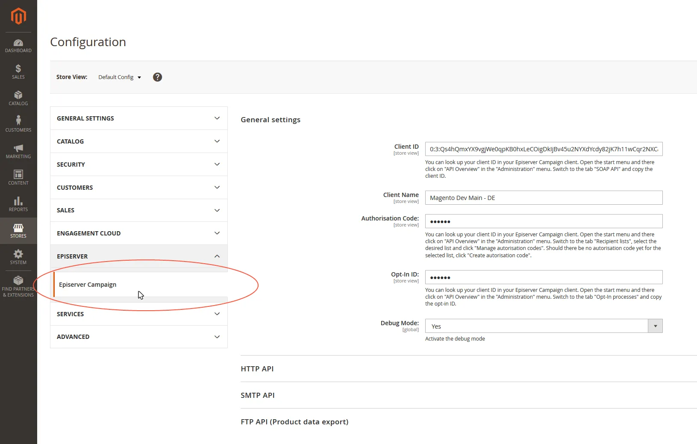The image size is (697, 444).
Task: Open the Catalog sidebar menu
Action: pyautogui.click(x=18, y=98)
